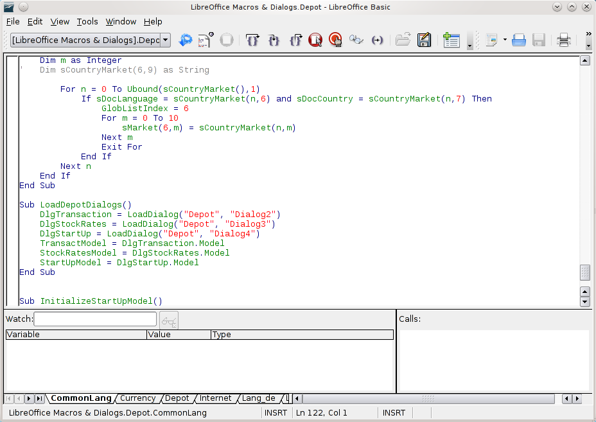Open the library selector dropdown
596x422 pixels.
pos(165,40)
